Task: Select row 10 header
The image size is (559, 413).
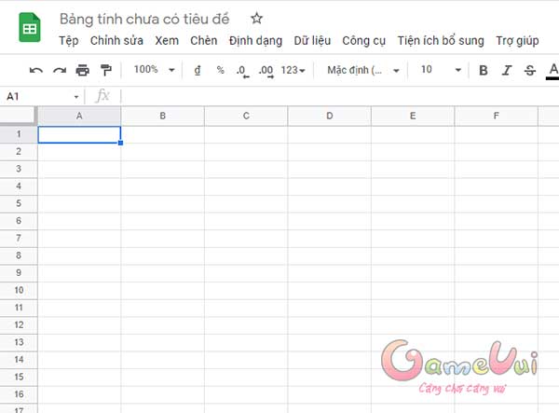Action: pos(19,291)
